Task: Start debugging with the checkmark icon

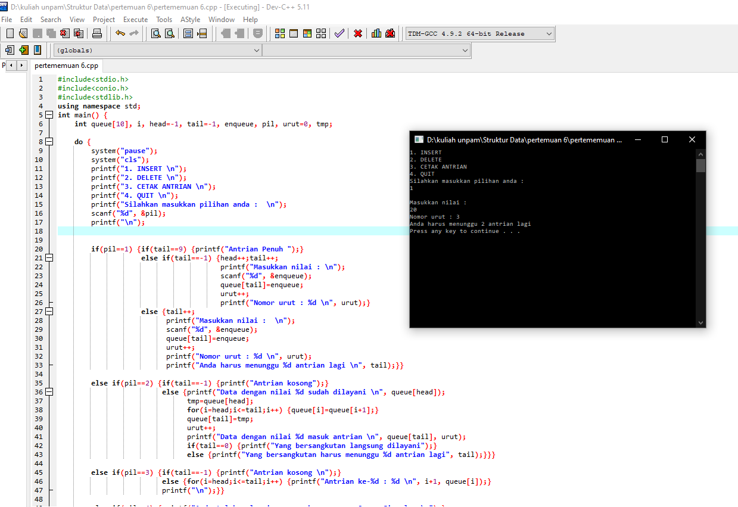Action: [339, 33]
